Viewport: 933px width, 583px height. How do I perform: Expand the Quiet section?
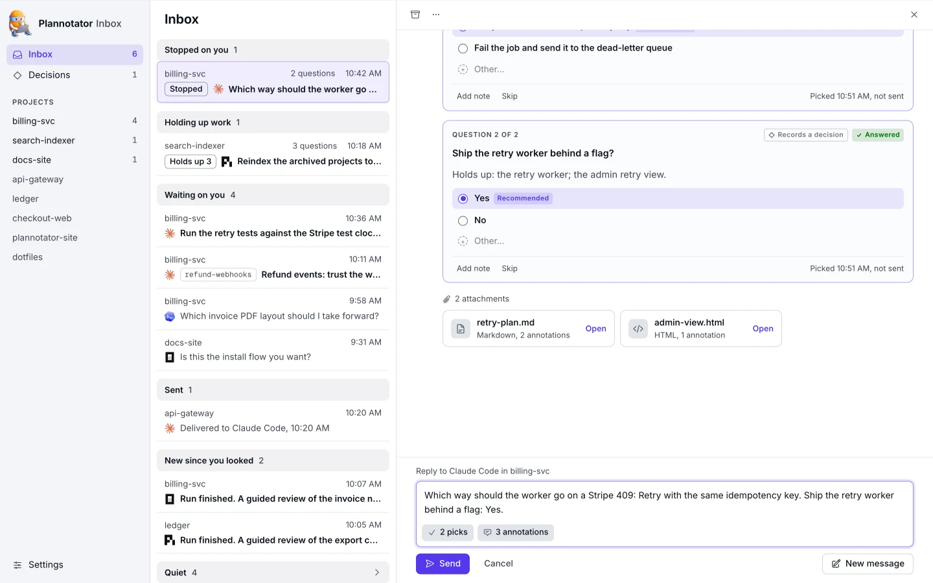pos(273,573)
